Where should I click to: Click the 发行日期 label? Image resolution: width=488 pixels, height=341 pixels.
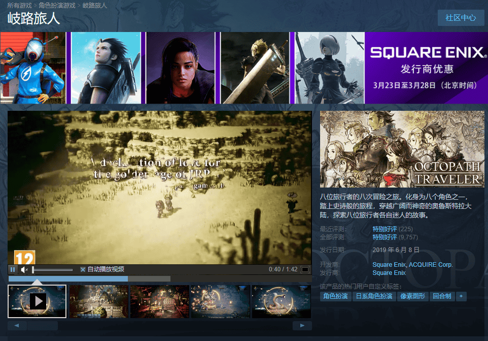click(x=333, y=250)
